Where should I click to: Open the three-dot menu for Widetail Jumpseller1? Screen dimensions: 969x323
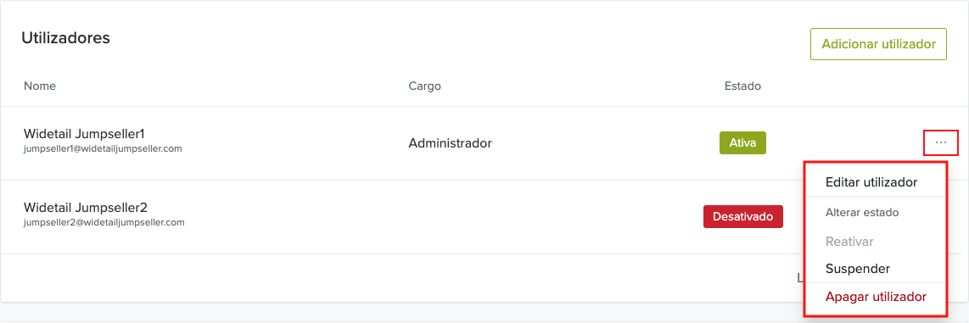pyautogui.click(x=940, y=142)
